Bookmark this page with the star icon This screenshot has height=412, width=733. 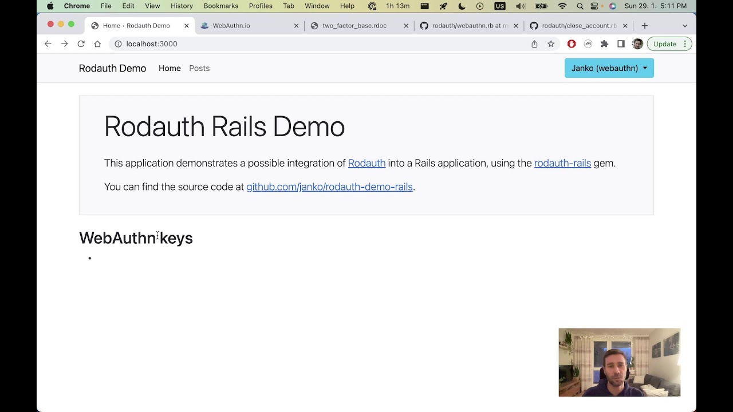tap(551, 44)
